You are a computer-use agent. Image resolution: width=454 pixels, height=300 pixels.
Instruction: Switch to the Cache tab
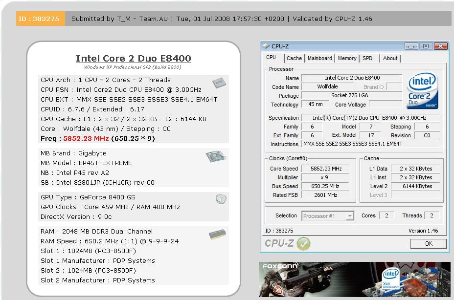(294, 58)
